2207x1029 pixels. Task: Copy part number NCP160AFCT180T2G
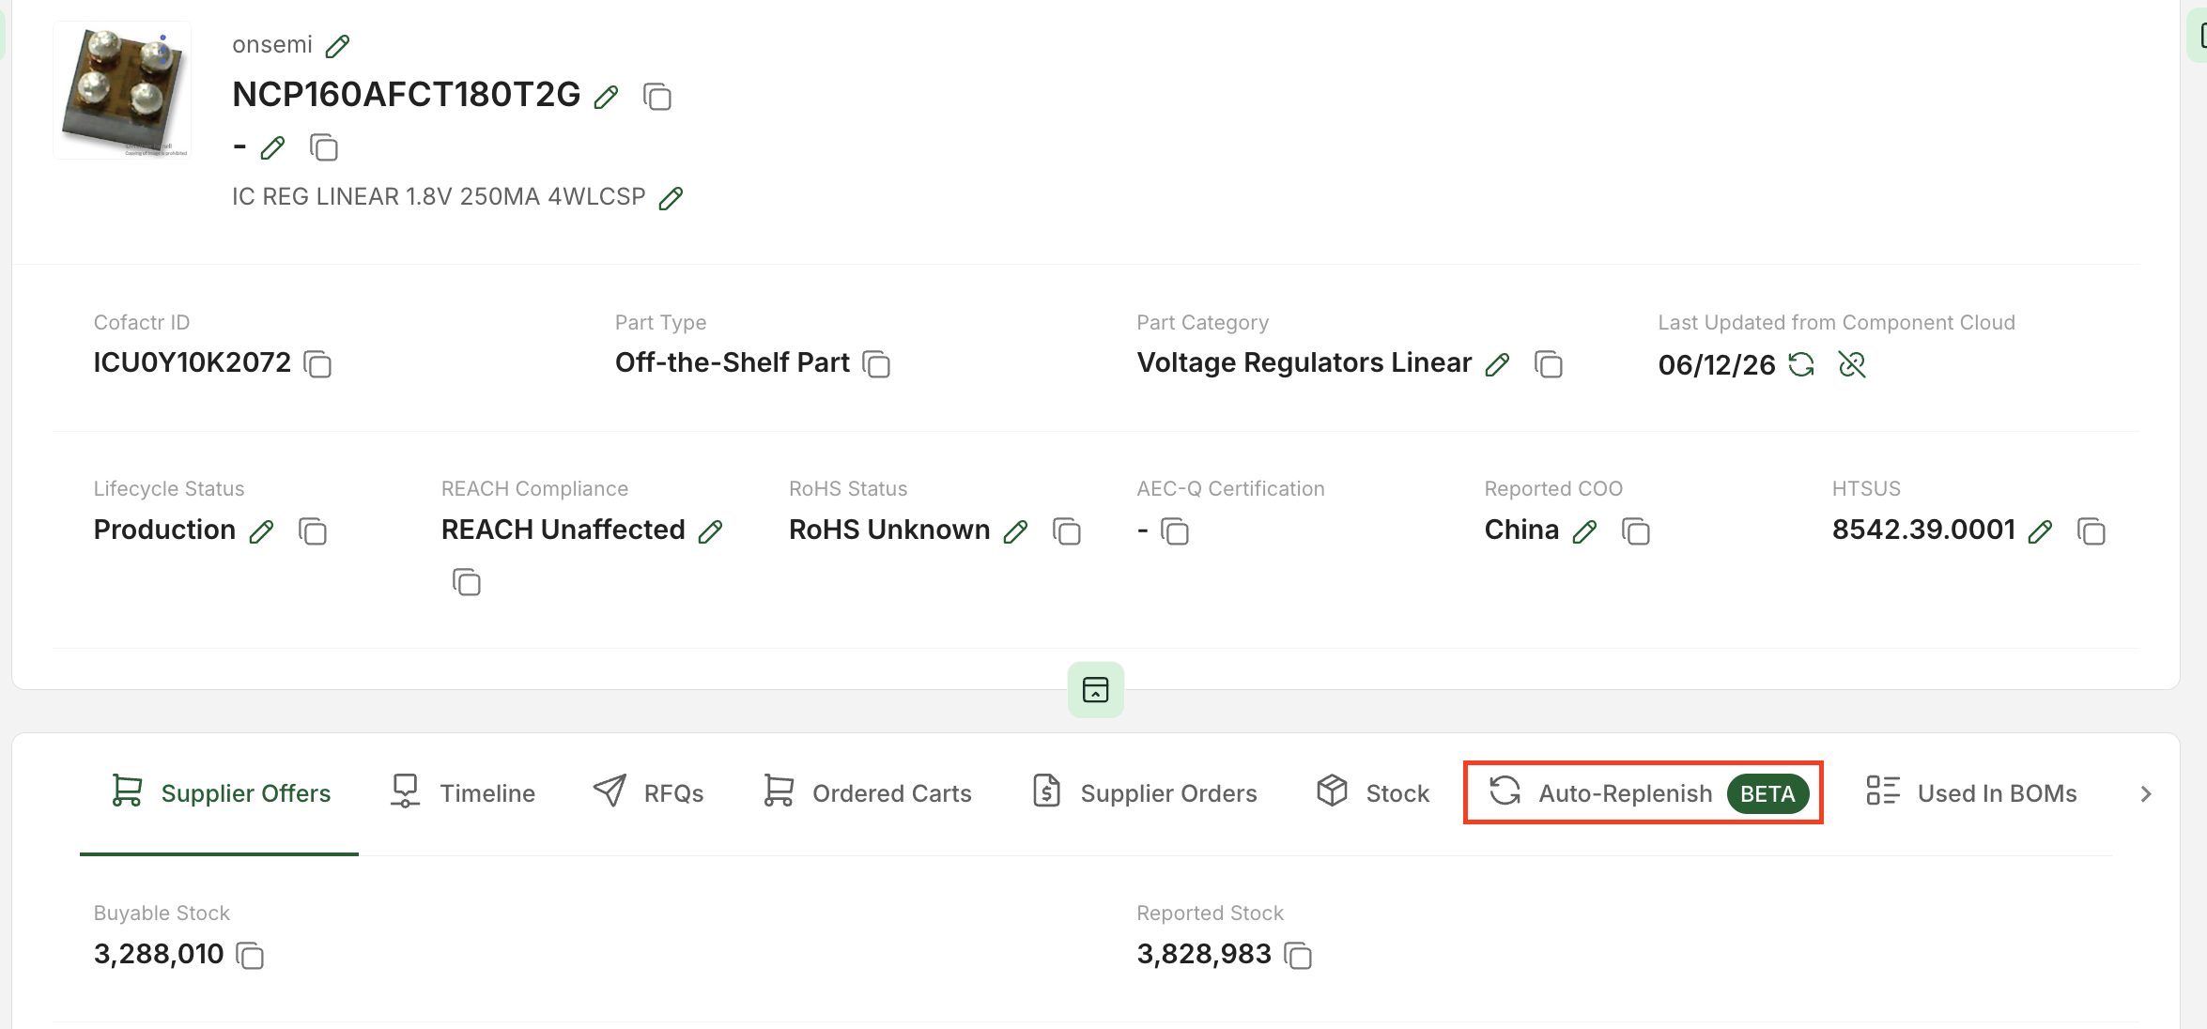(x=657, y=96)
